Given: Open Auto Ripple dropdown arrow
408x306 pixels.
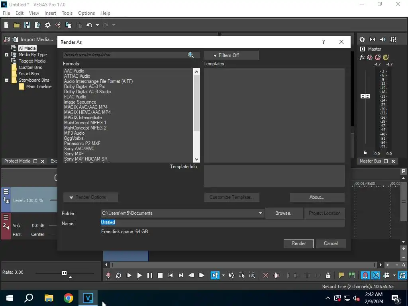Looking at the screenshot, I should pyautogui.click(x=394, y=275).
